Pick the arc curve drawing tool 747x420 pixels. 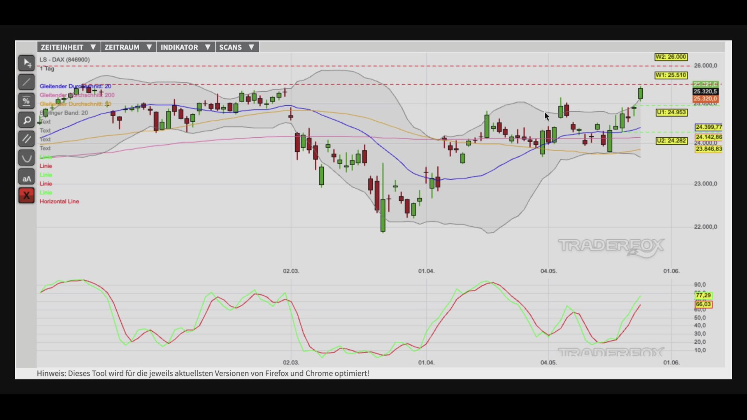tap(26, 158)
